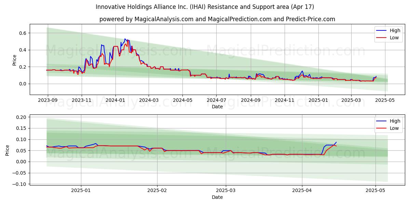The image size is (410, 205).
Task: Click top chart x-axis label 2024-01
Action: [115, 100]
